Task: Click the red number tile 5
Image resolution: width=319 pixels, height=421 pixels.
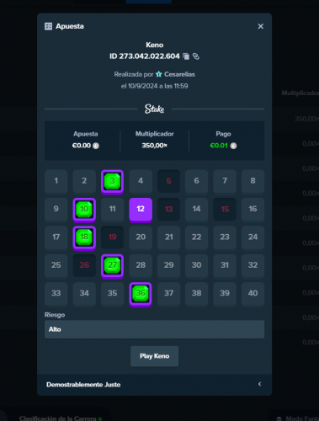Action: click(x=168, y=181)
